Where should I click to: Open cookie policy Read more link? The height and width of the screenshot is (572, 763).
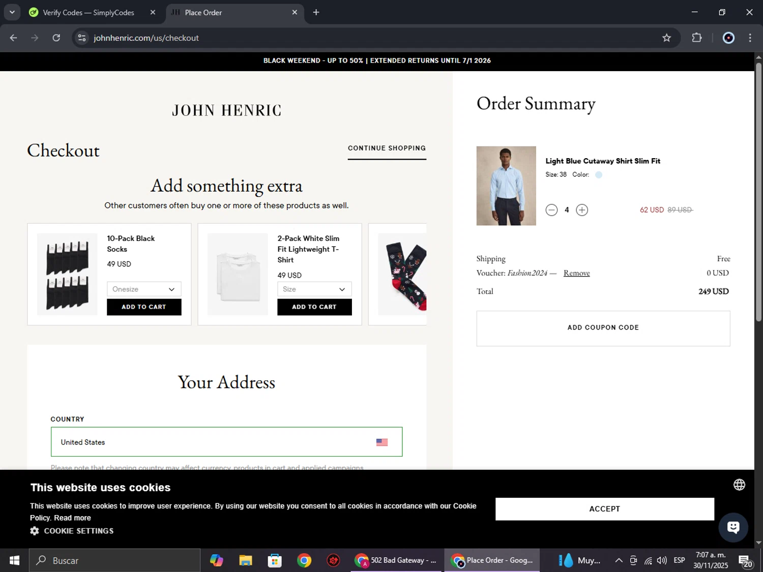72,518
